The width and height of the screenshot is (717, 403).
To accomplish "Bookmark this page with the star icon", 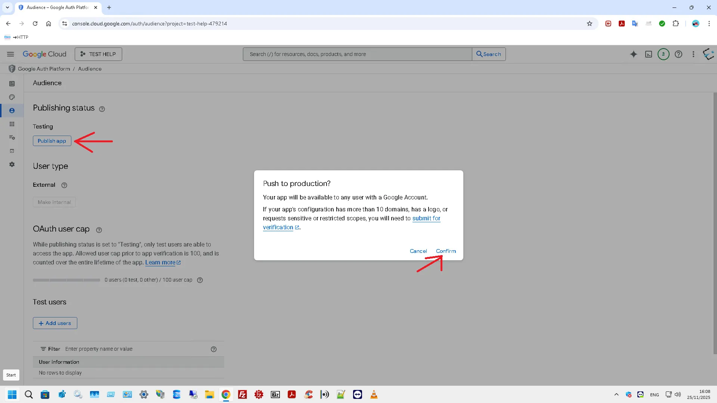I will point(590,24).
